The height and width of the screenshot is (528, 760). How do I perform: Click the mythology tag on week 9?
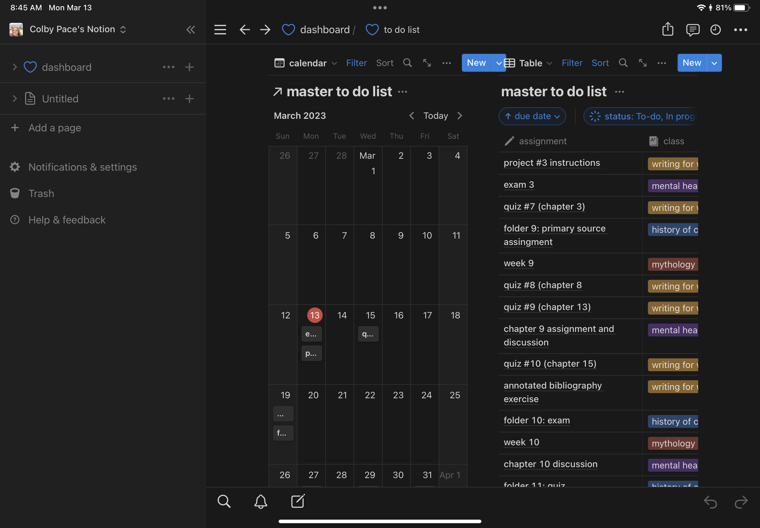[x=673, y=264]
